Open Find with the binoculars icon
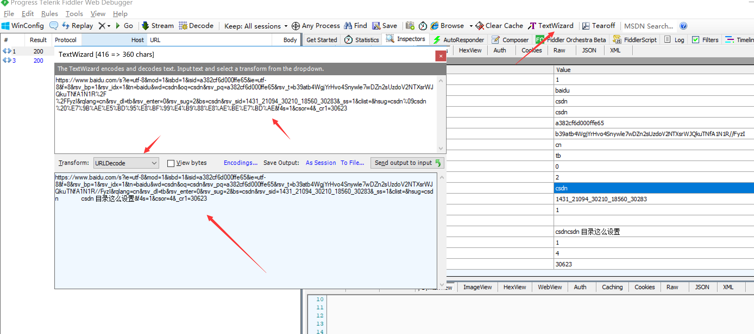 click(348, 26)
